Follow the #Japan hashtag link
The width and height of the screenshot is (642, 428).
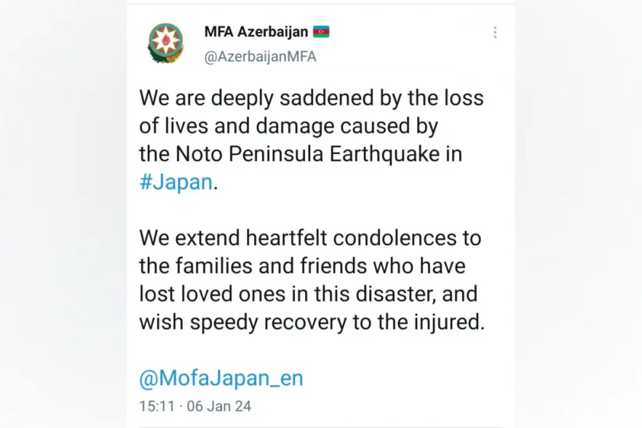176,182
